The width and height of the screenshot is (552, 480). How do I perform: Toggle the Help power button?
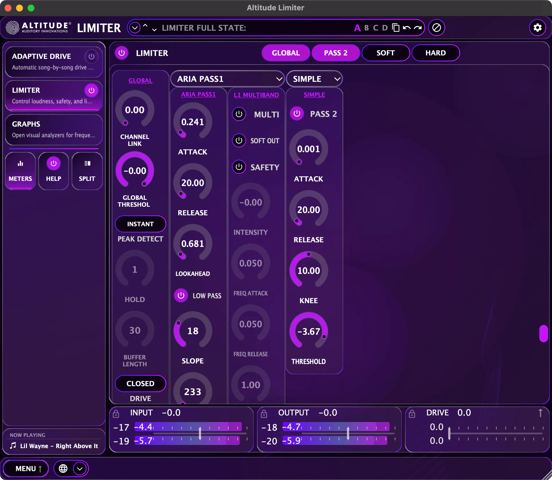click(54, 163)
